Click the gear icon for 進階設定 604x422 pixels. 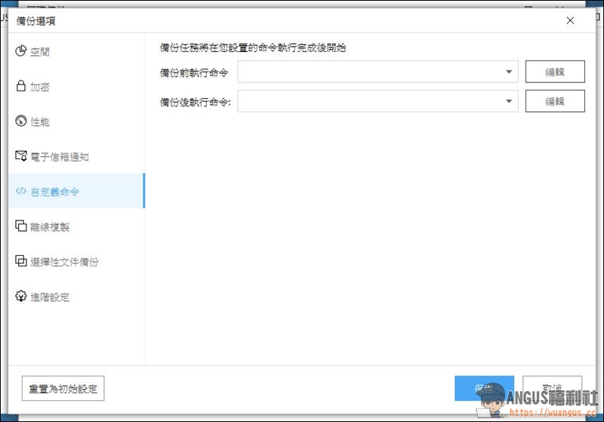[20, 297]
